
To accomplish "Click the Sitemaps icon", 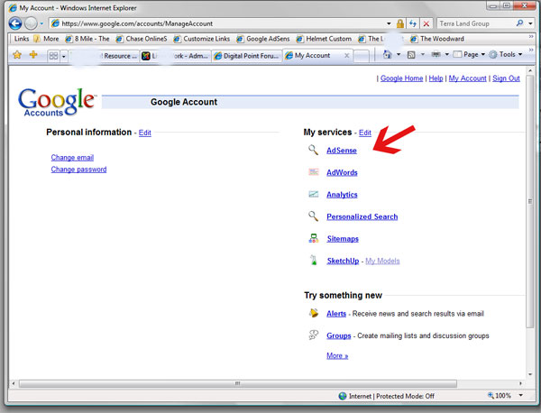I will click(313, 238).
